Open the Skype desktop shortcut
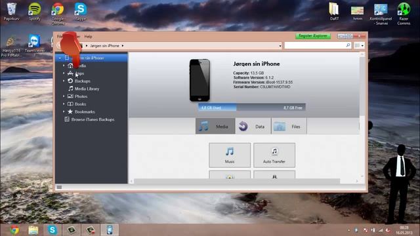The height and width of the screenshot is (236, 420). tap(81, 12)
